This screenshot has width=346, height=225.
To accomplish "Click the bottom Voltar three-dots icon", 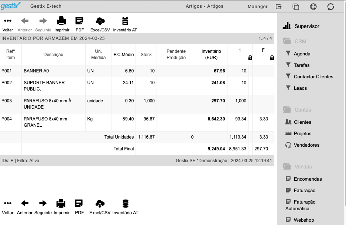I will point(8,203).
